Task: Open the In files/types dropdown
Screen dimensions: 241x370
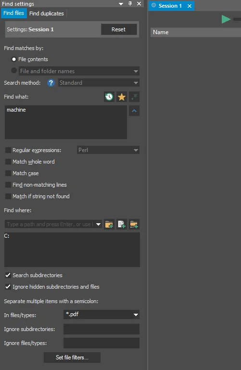Action: [x=136, y=315]
